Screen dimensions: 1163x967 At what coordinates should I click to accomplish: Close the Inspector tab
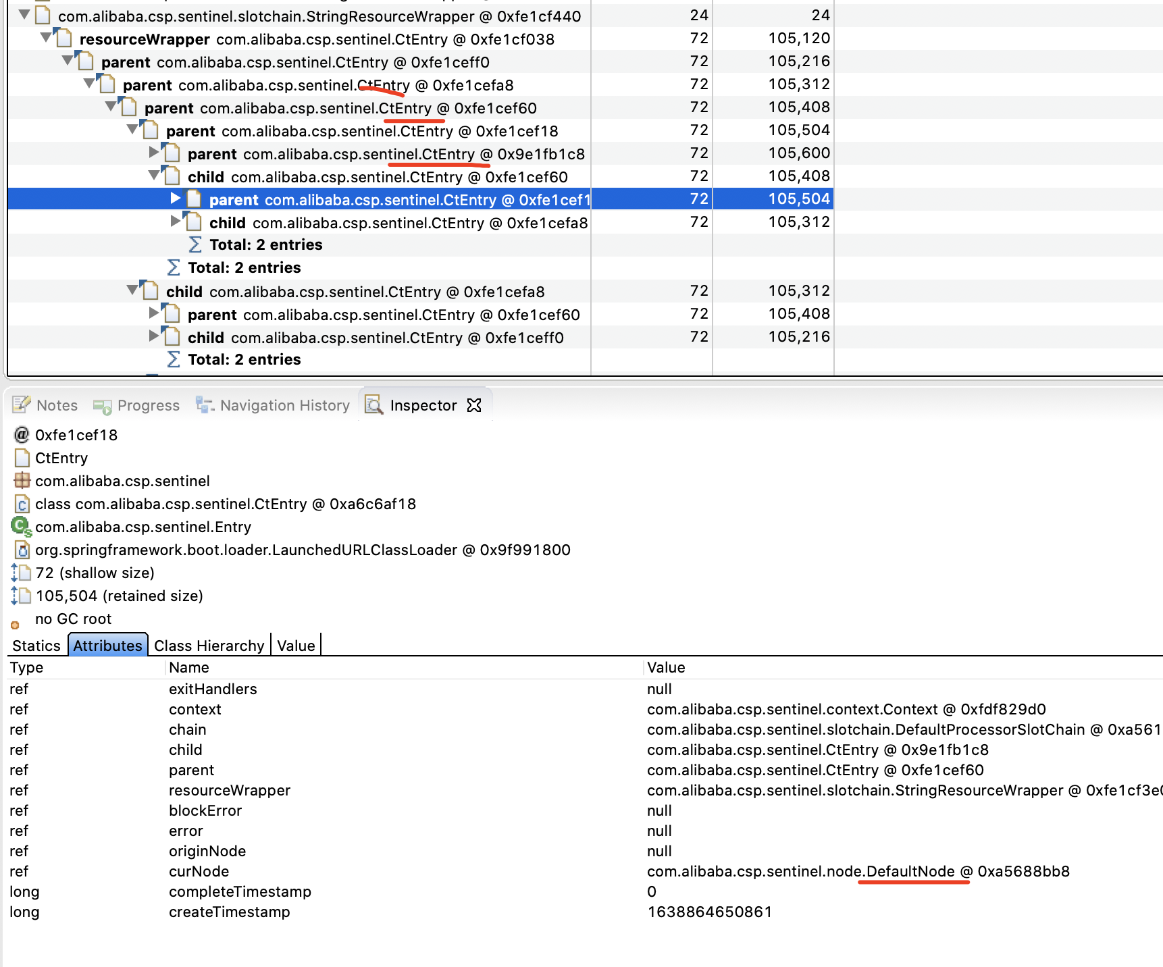(x=474, y=404)
